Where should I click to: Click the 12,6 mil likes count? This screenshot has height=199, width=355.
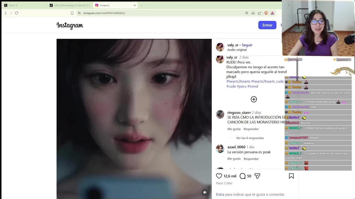tap(230, 176)
